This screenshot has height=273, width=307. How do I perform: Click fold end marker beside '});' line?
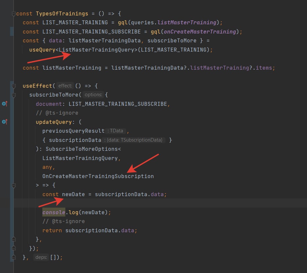click(x=13, y=248)
